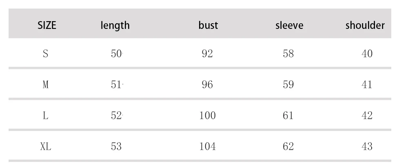The height and width of the screenshot is (164, 408).
Task: Click the M size row label
Action: point(46,85)
